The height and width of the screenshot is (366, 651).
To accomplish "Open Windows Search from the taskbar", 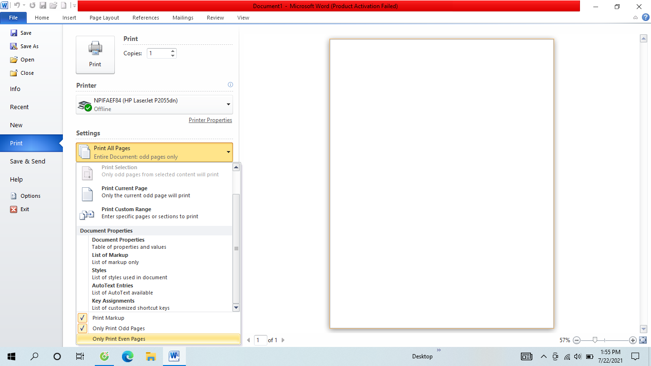I will (x=34, y=356).
